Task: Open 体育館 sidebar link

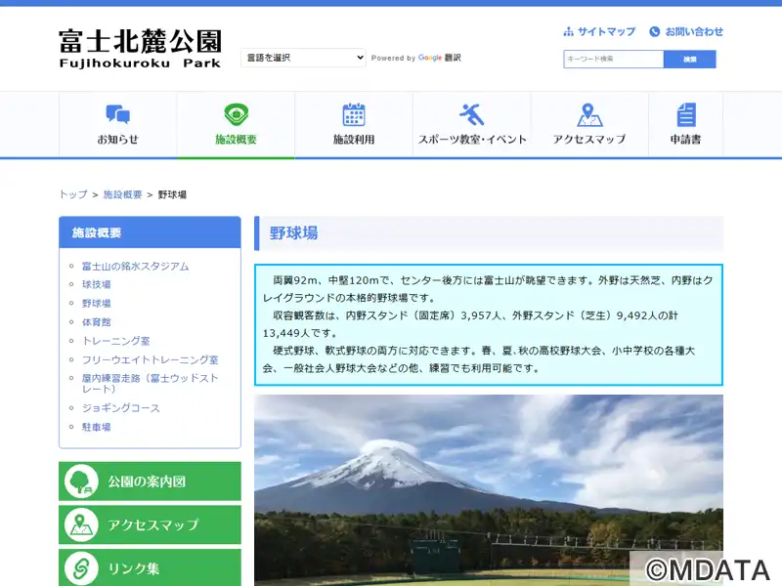Action: pos(96,322)
